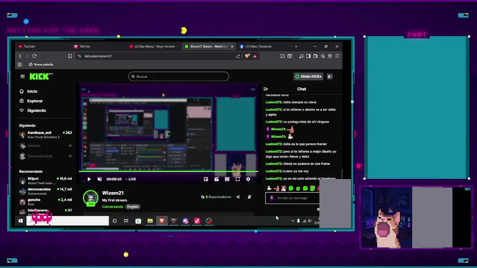Open video player settings gear
The width and height of the screenshot is (477, 268).
pyautogui.click(x=248, y=179)
